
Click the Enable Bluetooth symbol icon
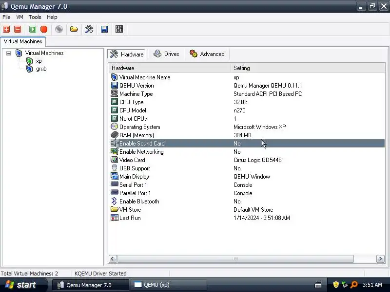[x=114, y=201]
